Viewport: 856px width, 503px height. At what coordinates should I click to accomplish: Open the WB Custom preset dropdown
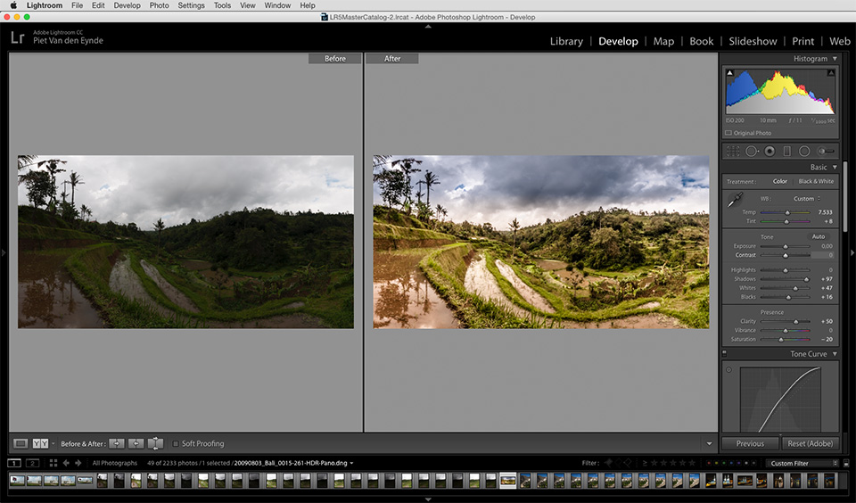point(807,198)
